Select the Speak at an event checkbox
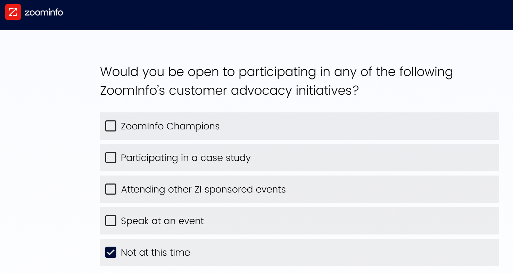The width and height of the screenshot is (513, 273). 111,221
